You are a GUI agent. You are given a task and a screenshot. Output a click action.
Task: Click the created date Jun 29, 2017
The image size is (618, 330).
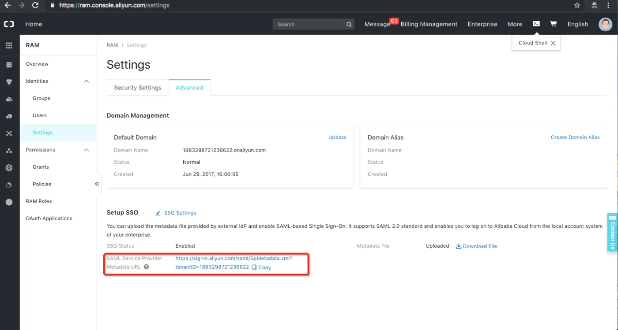point(211,174)
